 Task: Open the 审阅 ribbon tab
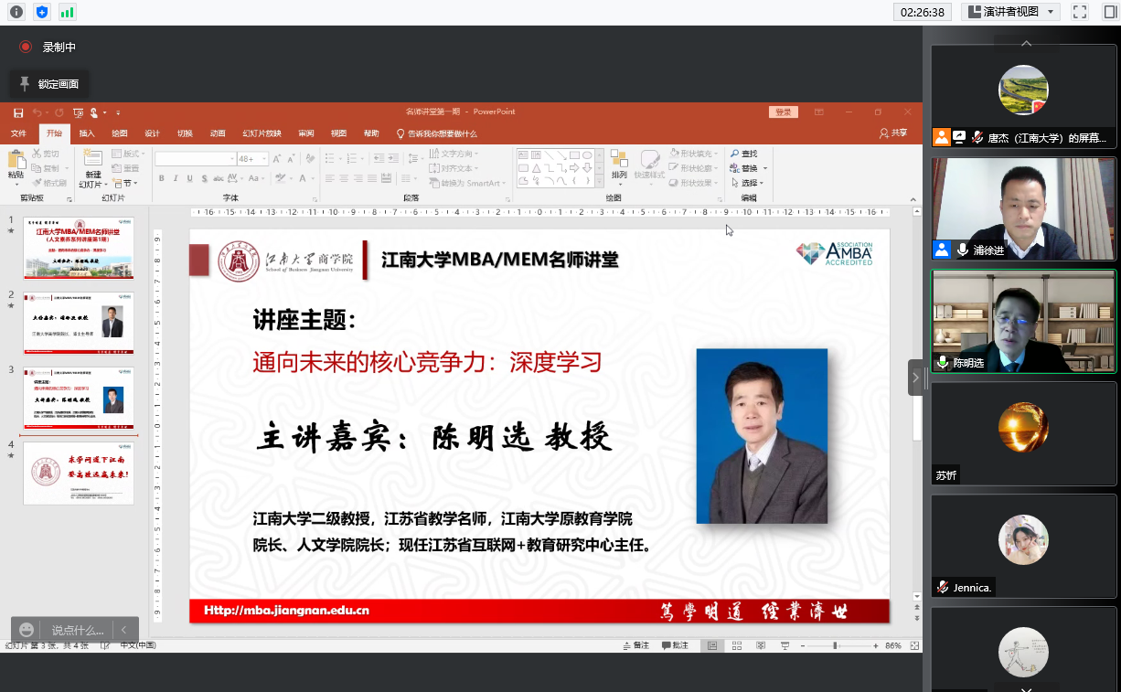click(306, 133)
